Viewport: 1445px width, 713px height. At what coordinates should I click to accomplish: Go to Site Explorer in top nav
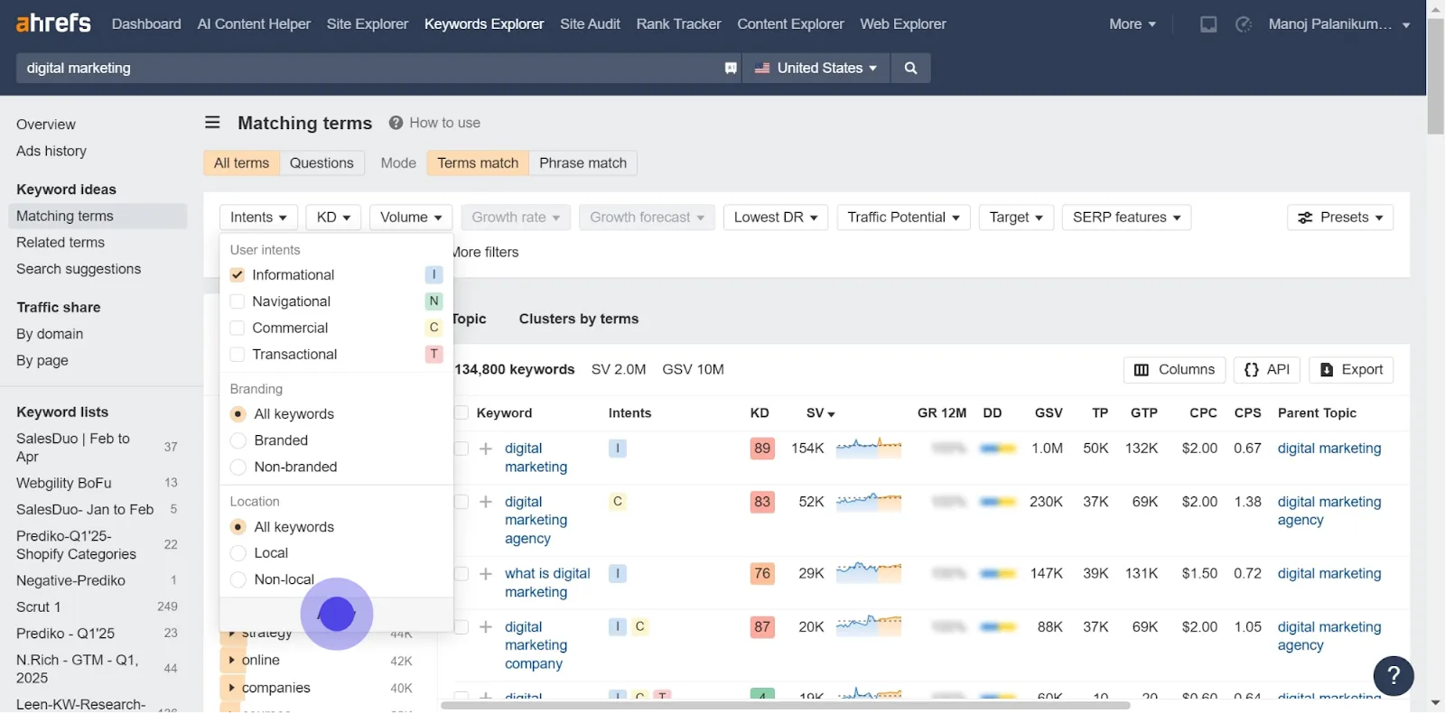[x=368, y=24]
